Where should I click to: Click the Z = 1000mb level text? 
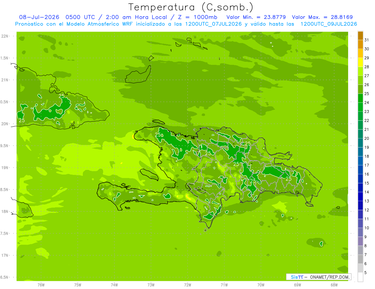pos(201,17)
